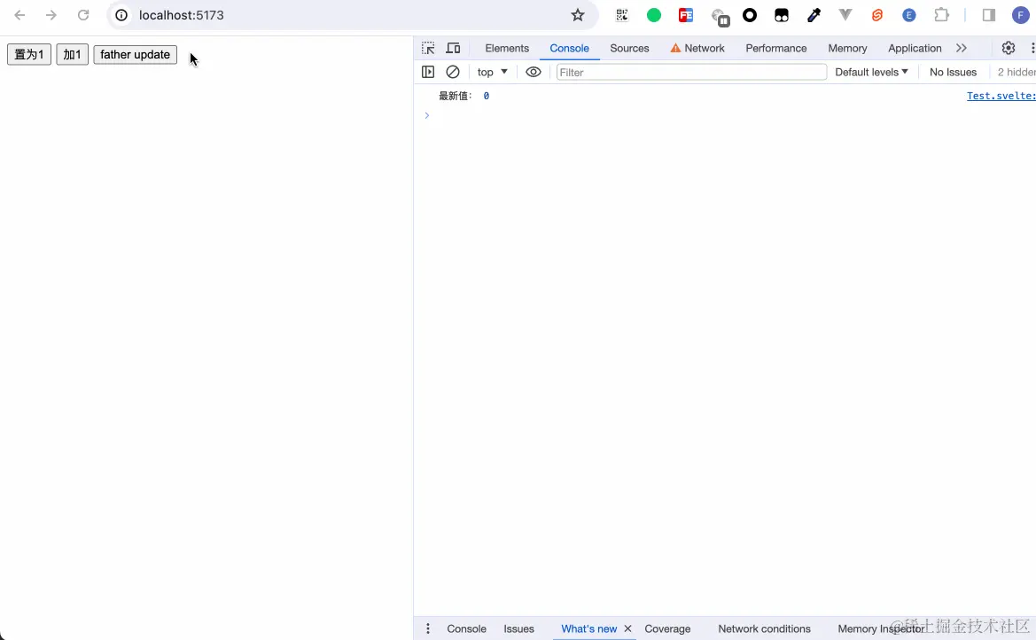The width and height of the screenshot is (1036, 640).
Task: Open the Extensions puzzle menu
Action: (941, 15)
